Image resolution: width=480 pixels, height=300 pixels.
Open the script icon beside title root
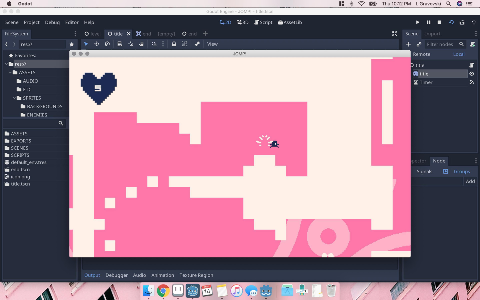(x=471, y=65)
